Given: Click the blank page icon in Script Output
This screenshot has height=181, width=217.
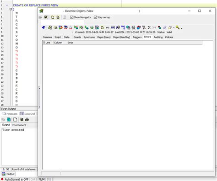Looking at the screenshot, I should point(15,119).
